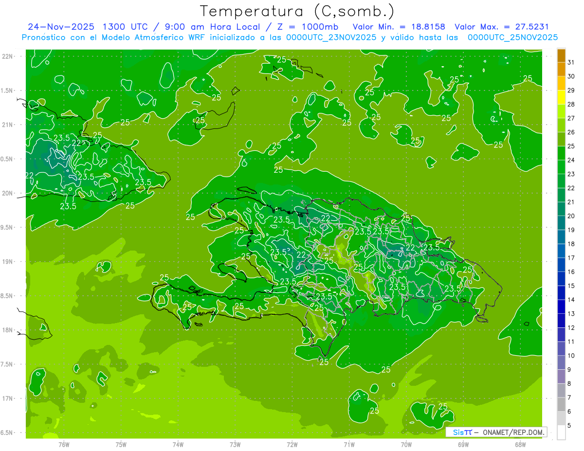Click the legend value '27' on the color bar

point(571,118)
